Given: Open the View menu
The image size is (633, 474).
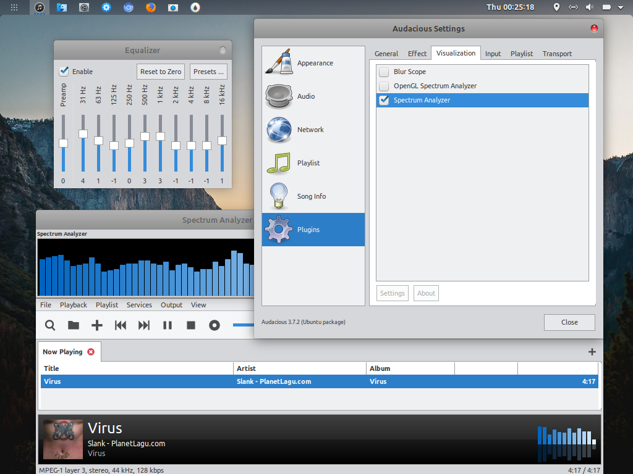Looking at the screenshot, I should point(198,305).
